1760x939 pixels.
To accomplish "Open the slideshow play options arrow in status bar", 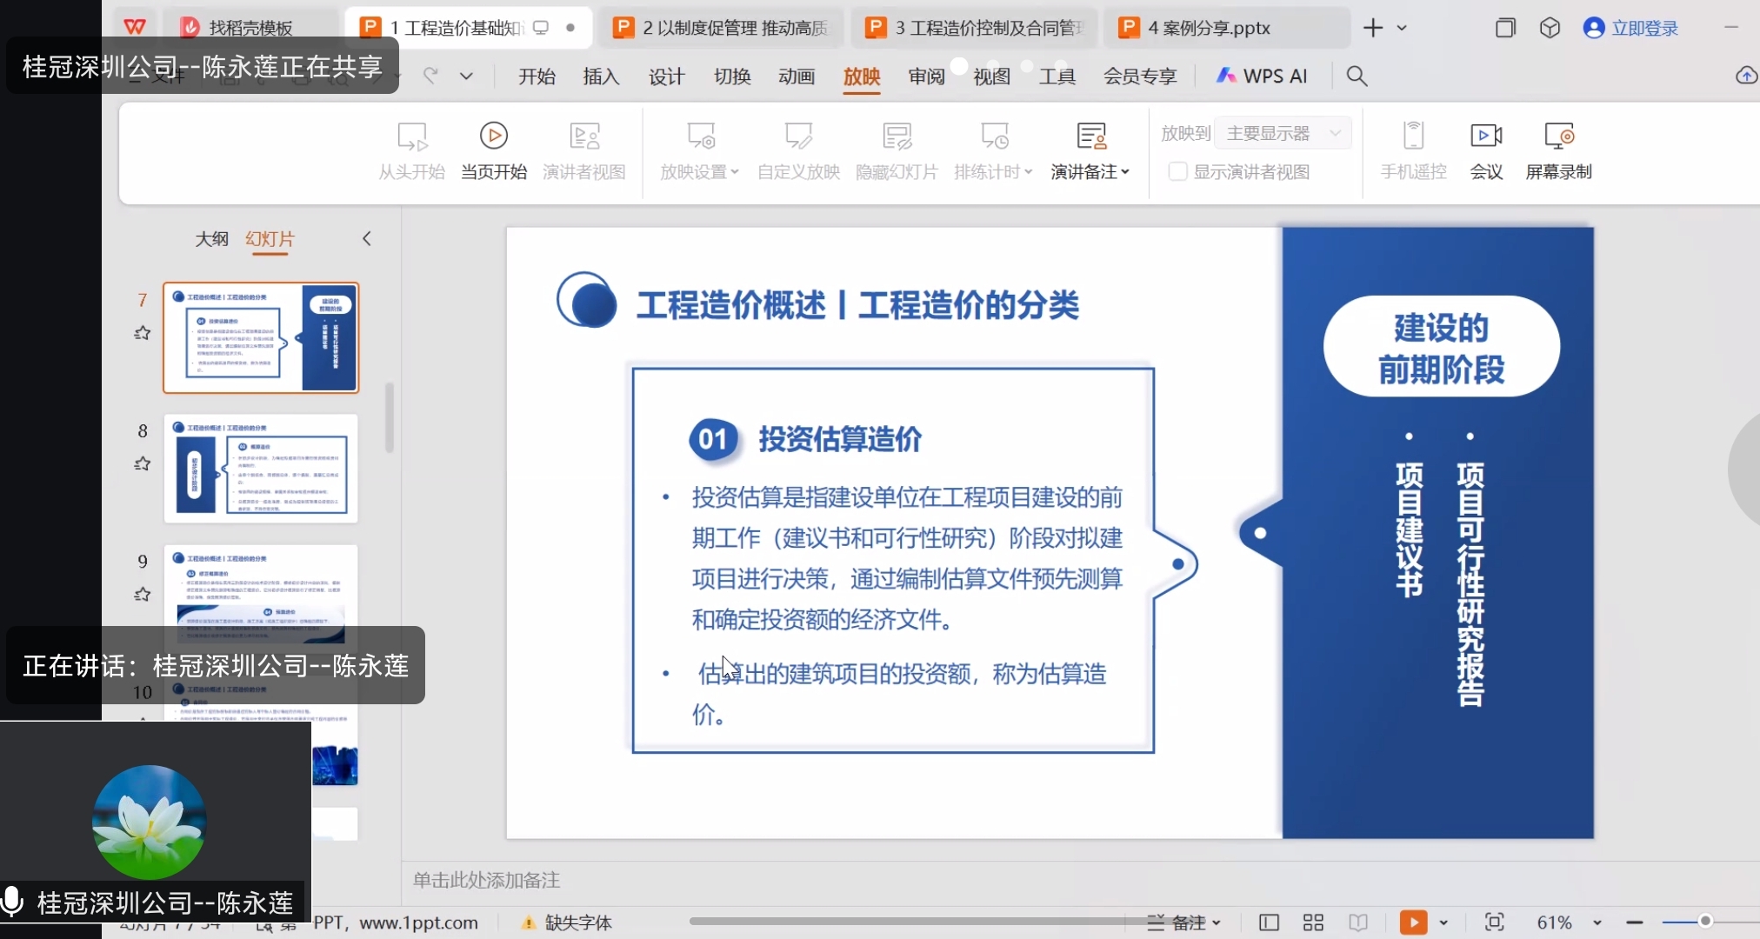I will coord(1443,922).
